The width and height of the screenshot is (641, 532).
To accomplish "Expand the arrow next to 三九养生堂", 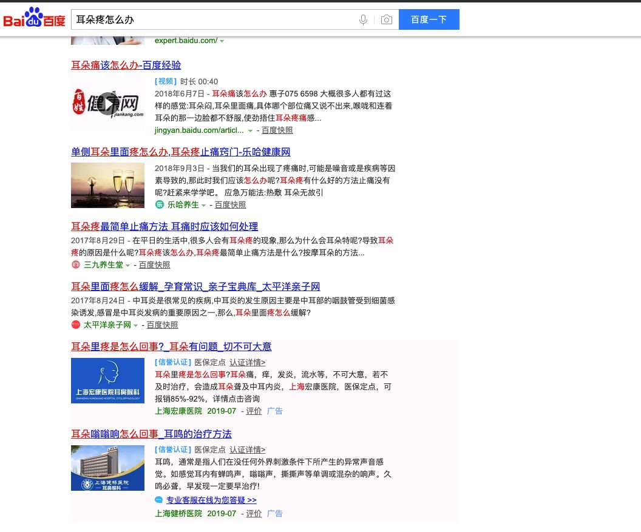I will (x=127, y=265).
